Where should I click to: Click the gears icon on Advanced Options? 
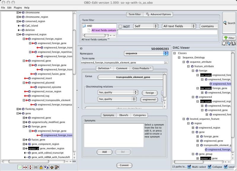click(148, 14)
